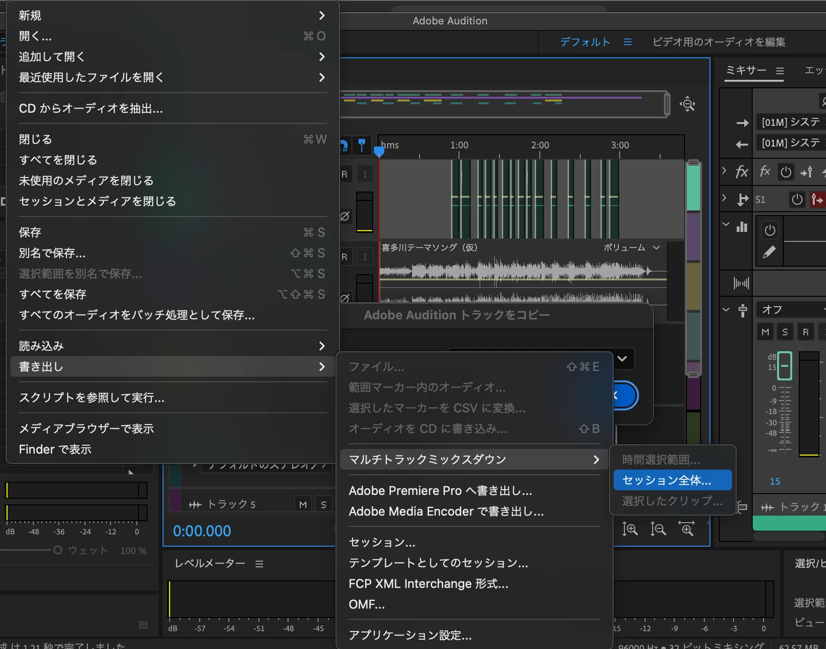Select OMF... export option
The width and height of the screenshot is (826, 649).
tap(475, 604)
